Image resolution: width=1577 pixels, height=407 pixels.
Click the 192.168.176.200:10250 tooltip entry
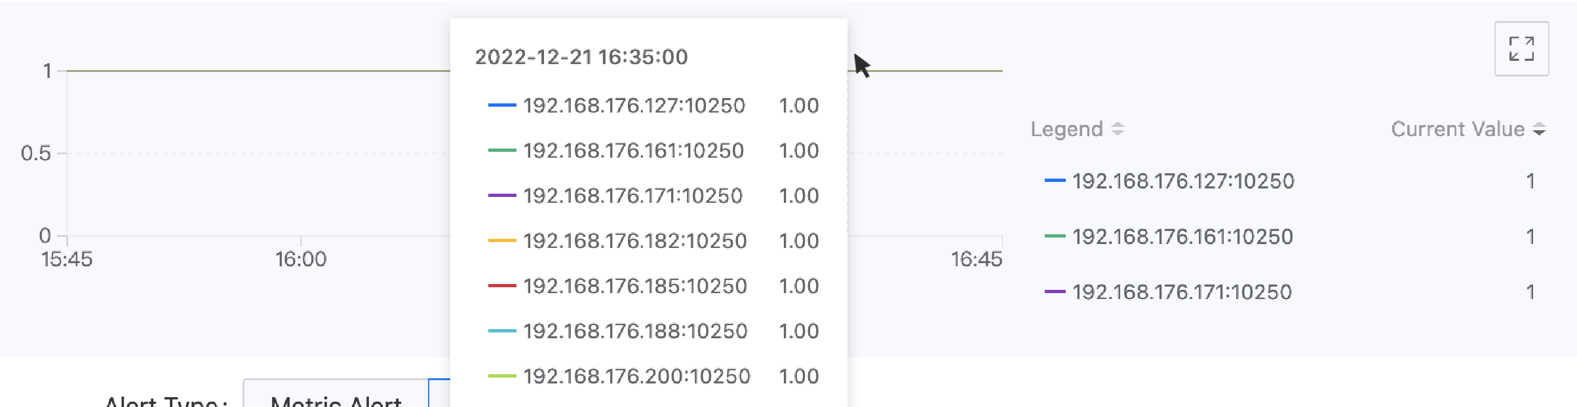636,376
